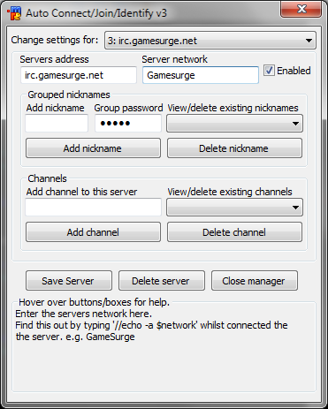Expand the existing nicknames dropdown
Image resolution: width=328 pixels, height=409 pixels.
(x=234, y=124)
